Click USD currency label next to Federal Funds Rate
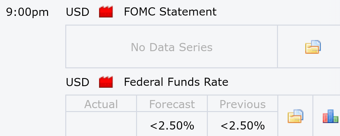Image resolution: width=340 pixels, height=136 pixels. [77, 82]
